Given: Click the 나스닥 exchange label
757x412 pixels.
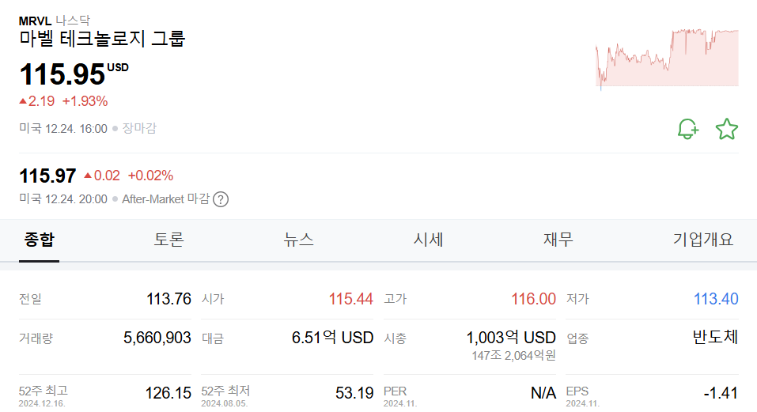Looking at the screenshot, I should pyautogui.click(x=73, y=21).
